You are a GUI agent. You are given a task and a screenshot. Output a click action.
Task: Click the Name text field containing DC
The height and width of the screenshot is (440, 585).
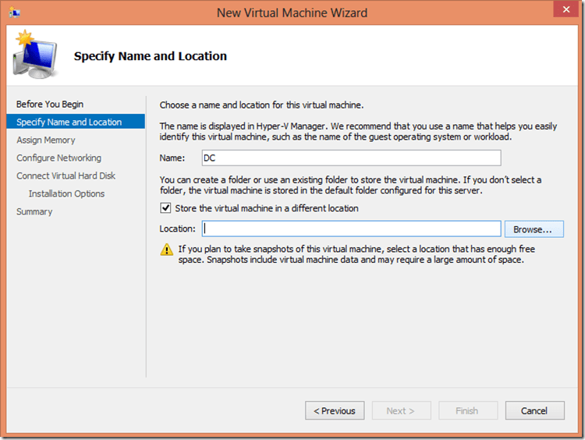(x=351, y=158)
